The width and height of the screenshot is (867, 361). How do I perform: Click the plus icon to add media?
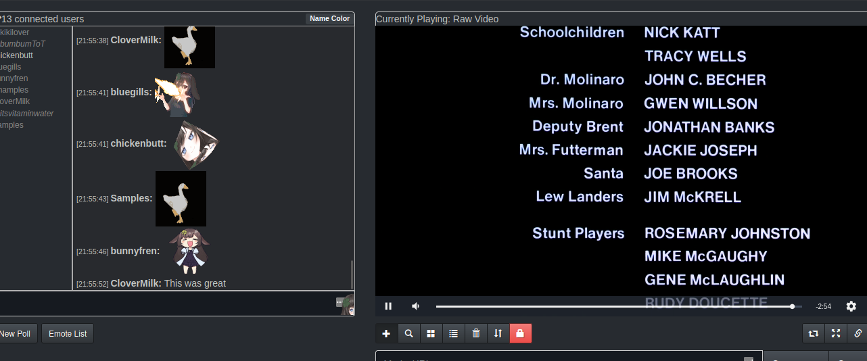click(386, 333)
